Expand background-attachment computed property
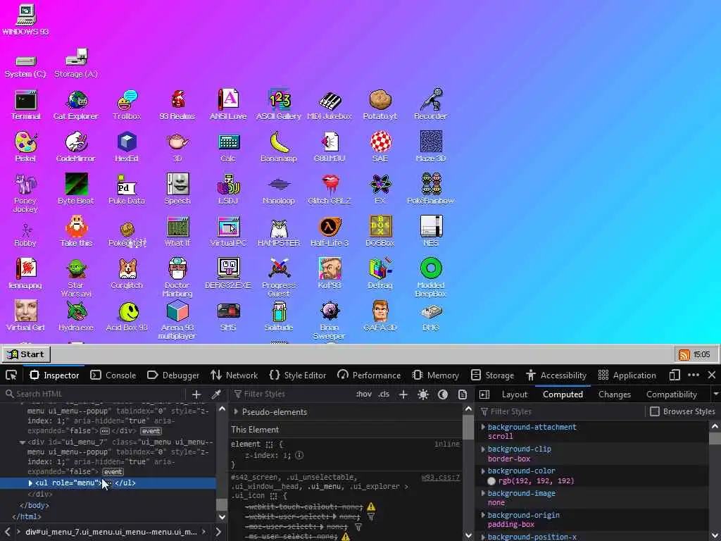 pyautogui.click(x=483, y=427)
